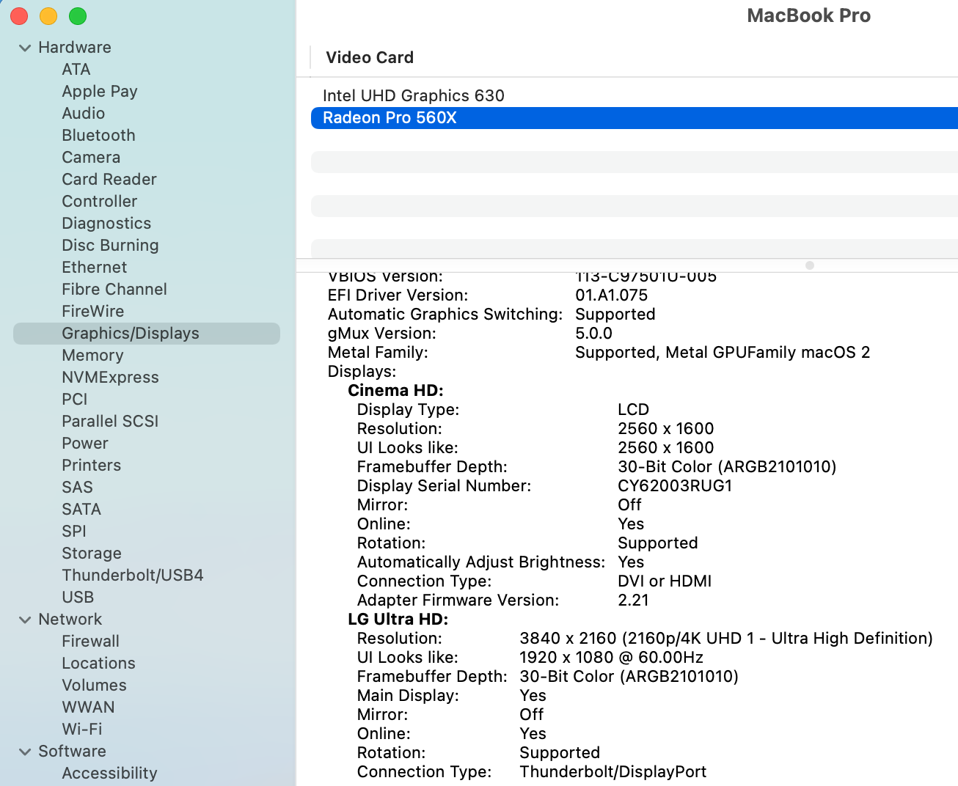This screenshot has height=786, width=958.
Task: Select Intel UHD Graphics 630 row
Action: point(635,96)
